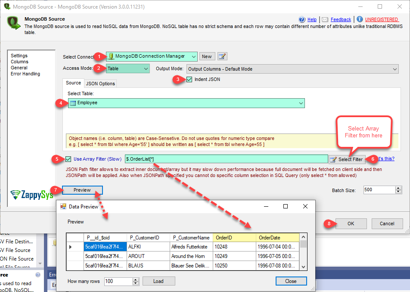410x292 pixels.
Task: Click the MongoDB Source leaf icon in header
Action: (14, 23)
